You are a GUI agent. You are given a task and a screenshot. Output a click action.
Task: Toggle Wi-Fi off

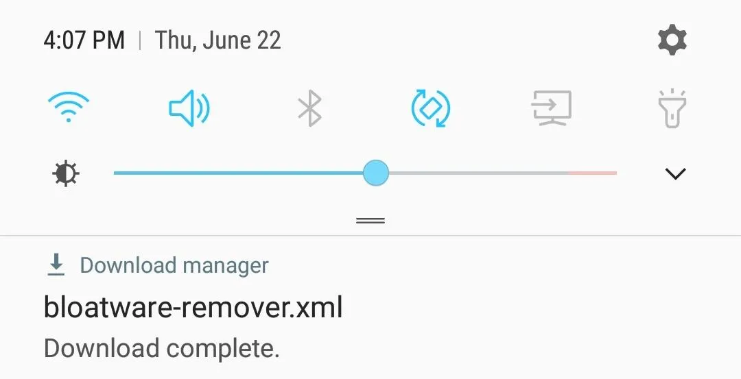tap(69, 107)
